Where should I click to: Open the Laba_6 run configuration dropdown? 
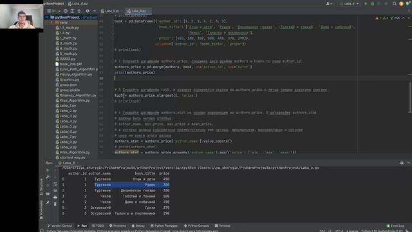pos(349,4)
